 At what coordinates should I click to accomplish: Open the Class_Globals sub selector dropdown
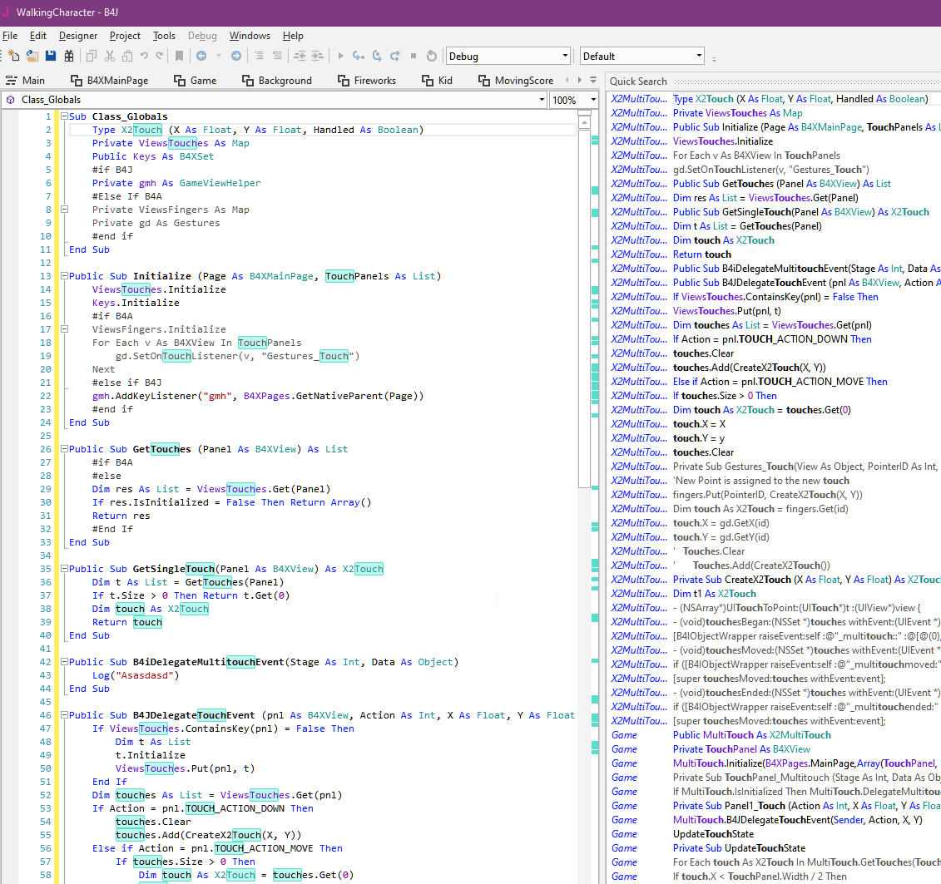tap(541, 100)
